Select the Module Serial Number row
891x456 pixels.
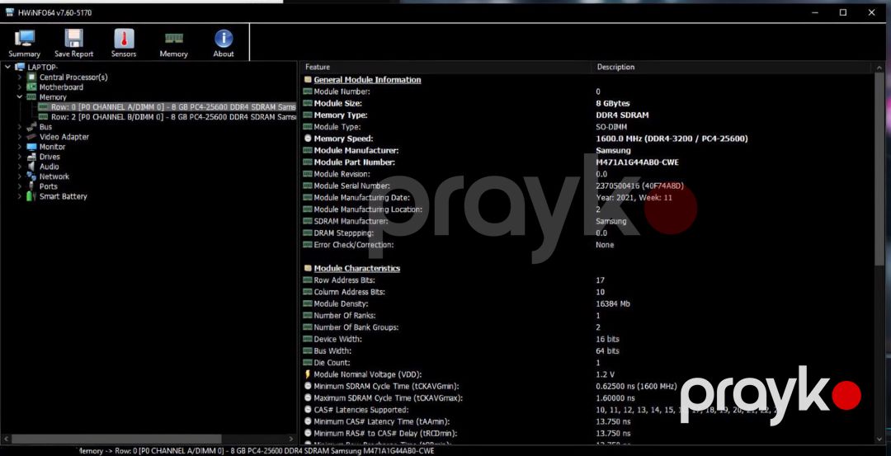tap(587, 186)
